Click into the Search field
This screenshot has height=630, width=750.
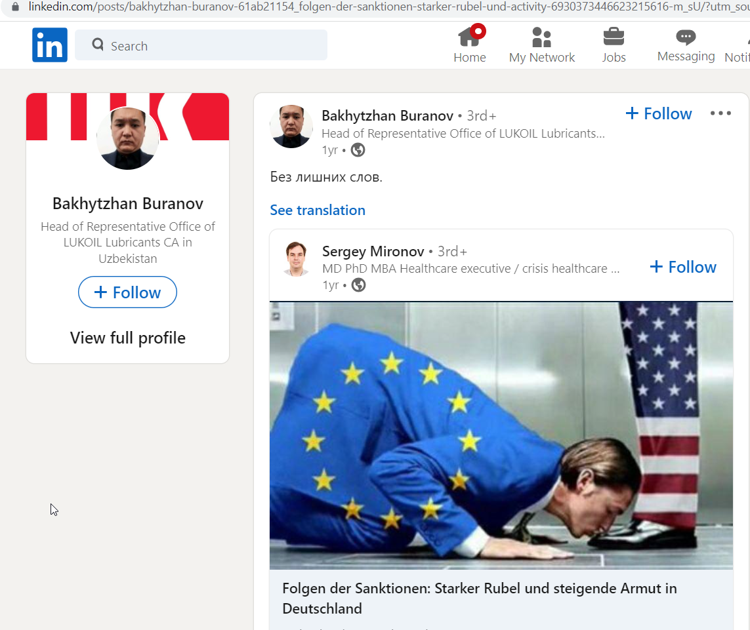point(201,45)
